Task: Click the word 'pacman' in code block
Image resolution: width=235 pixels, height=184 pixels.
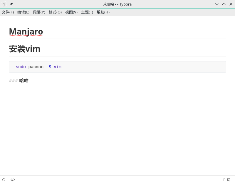Action: pos(36,67)
